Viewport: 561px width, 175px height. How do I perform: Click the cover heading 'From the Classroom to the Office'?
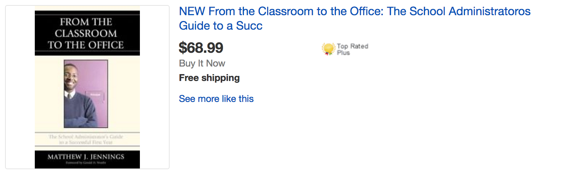(x=86, y=33)
